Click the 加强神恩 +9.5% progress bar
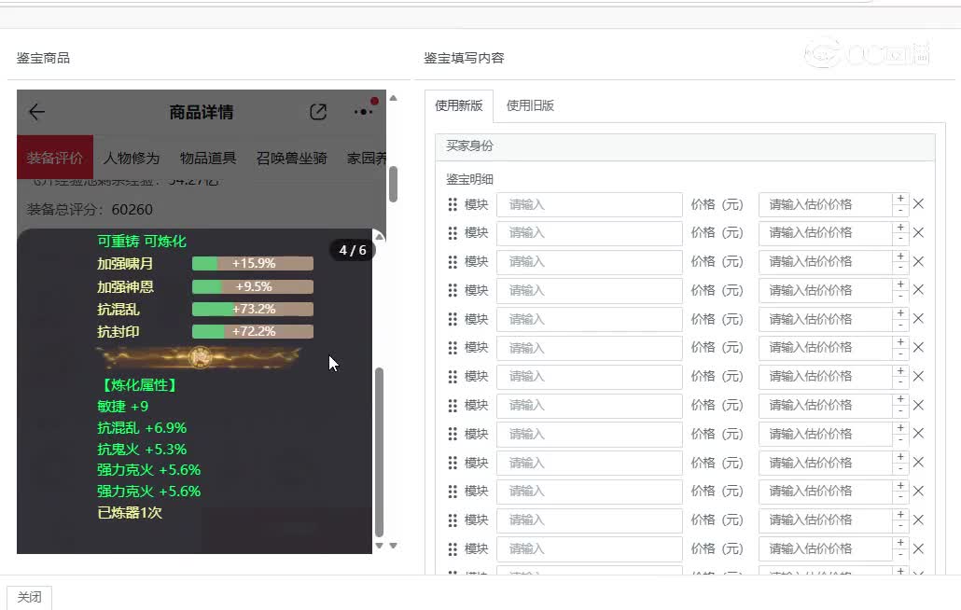This screenshot has width=961, height=610. point(253,286)
